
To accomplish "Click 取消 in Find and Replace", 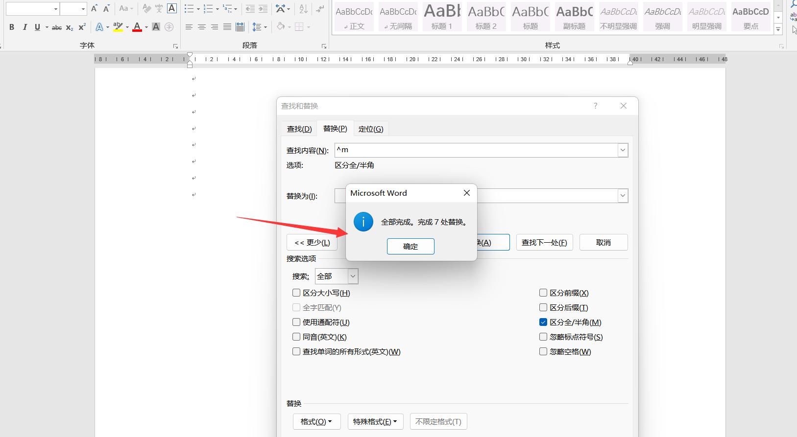I will tap(604, 242).
